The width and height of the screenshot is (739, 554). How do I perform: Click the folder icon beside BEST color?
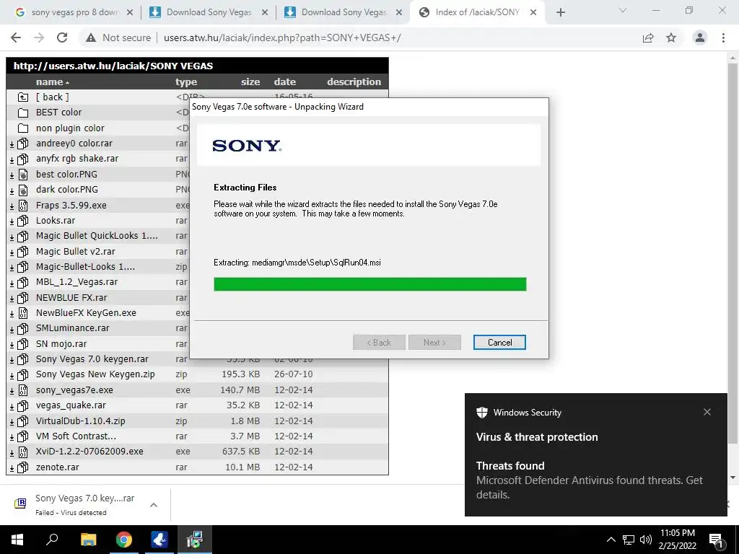click(22, 113)
